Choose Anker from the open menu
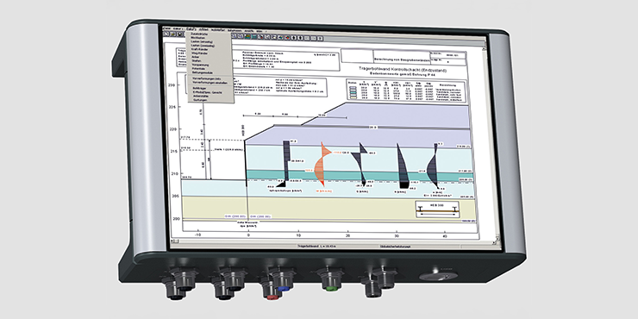Screen dimensions: 638x319 coord(196,58)
